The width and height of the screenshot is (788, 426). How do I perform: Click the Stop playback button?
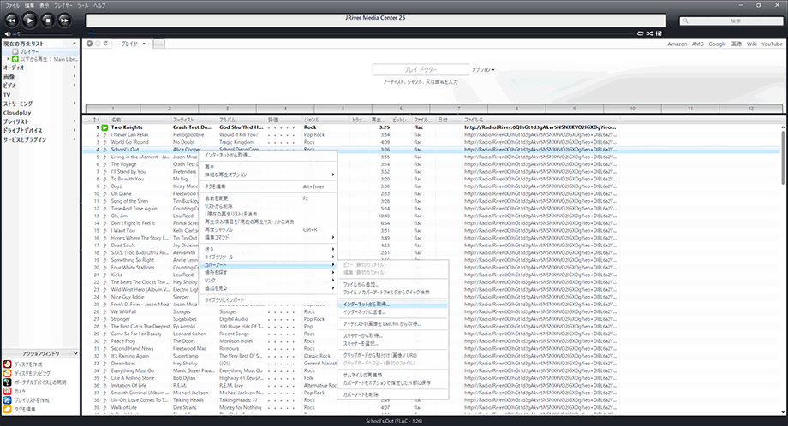point(50,19)
